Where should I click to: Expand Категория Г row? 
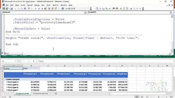pyautogui.click(x=7, y=90)
